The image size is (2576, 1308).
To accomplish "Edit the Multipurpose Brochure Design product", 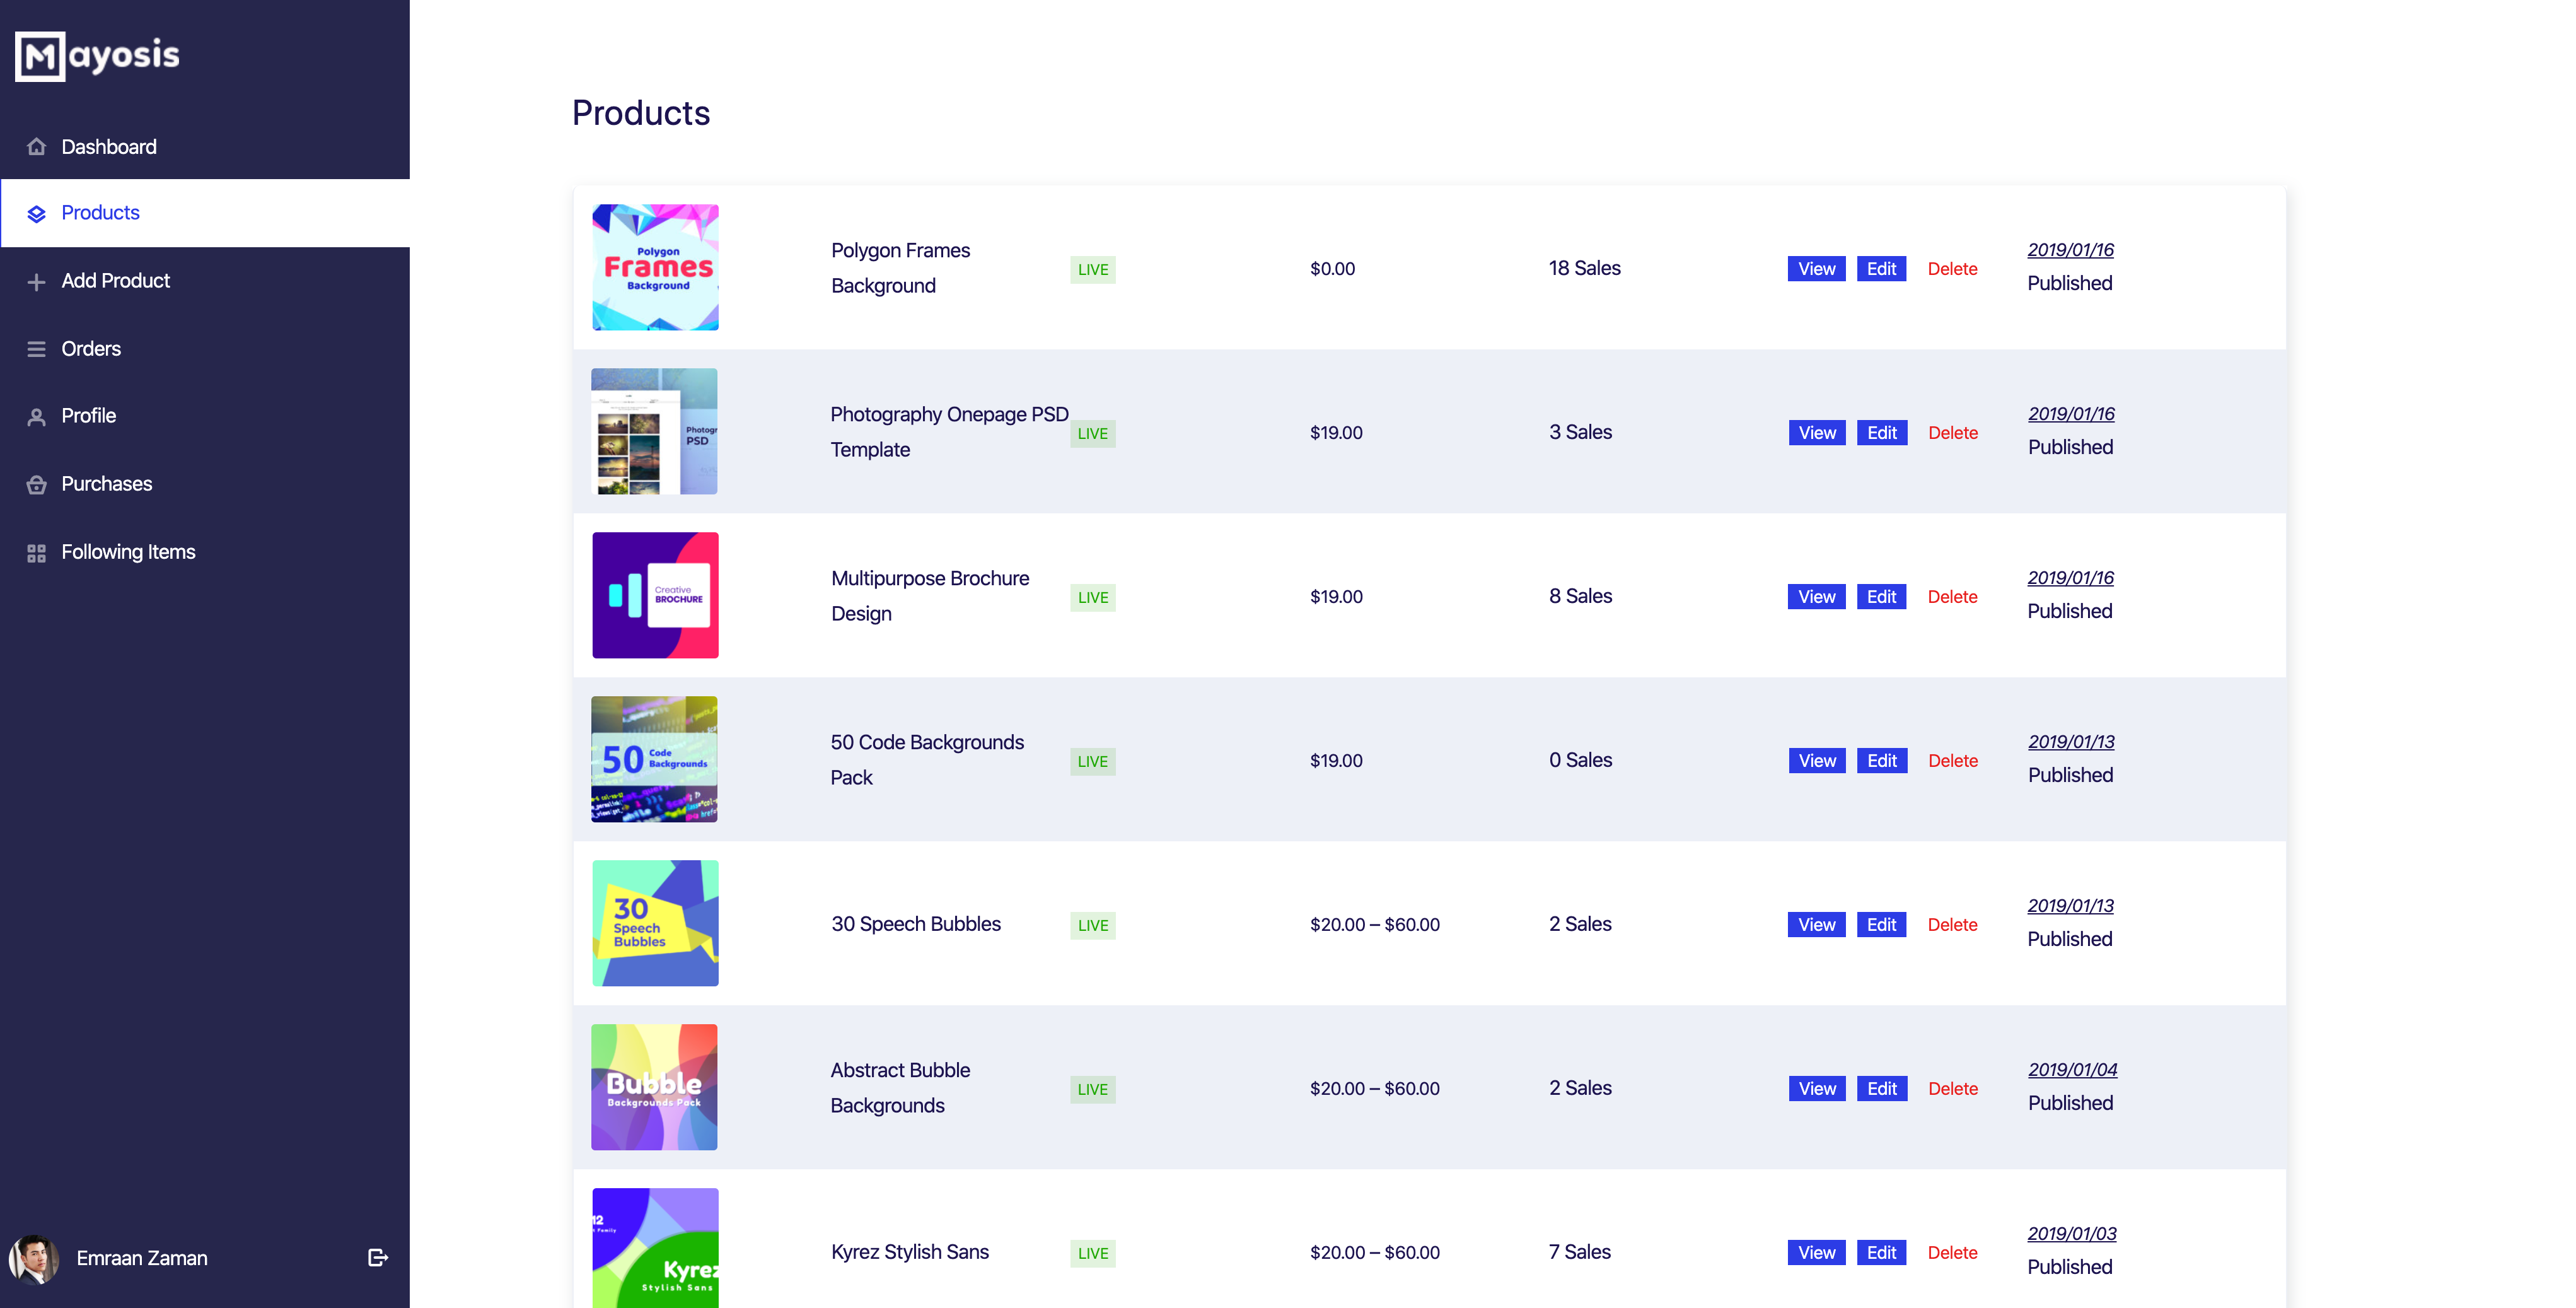I will coord(1881,597).
